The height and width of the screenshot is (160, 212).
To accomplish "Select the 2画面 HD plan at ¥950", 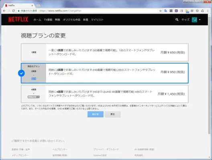I will pos(105,73).
